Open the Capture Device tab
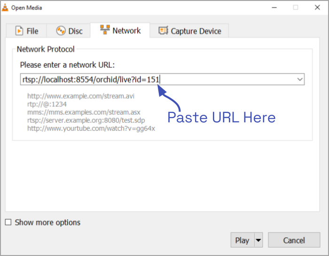Viewport: 329px width, 256px height. [189, 31]
